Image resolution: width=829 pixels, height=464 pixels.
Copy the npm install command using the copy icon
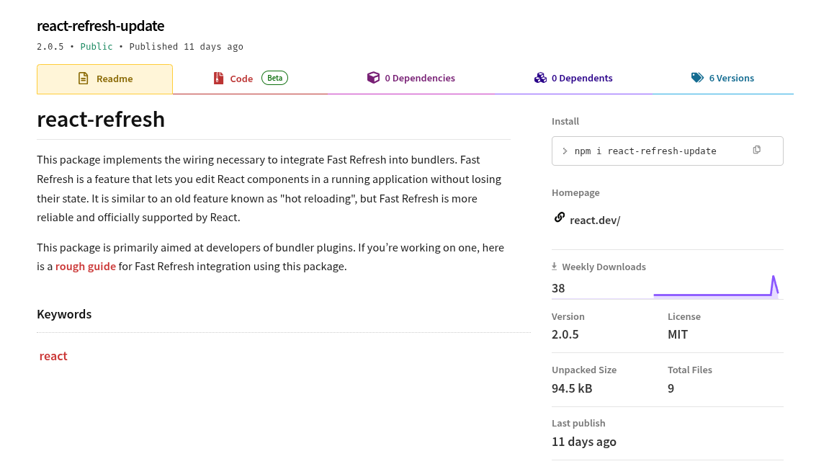click(756, 149)
